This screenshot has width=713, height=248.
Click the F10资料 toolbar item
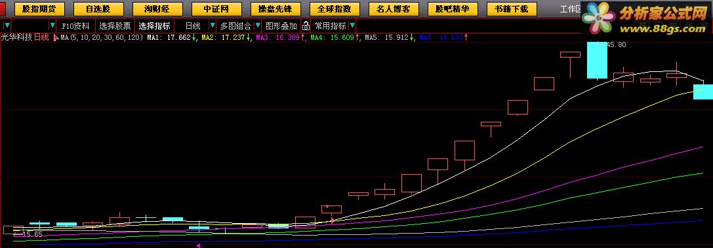click(76, 26)
